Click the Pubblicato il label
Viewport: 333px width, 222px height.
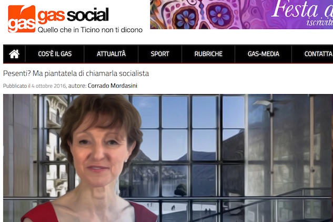(x=16, y=86)
